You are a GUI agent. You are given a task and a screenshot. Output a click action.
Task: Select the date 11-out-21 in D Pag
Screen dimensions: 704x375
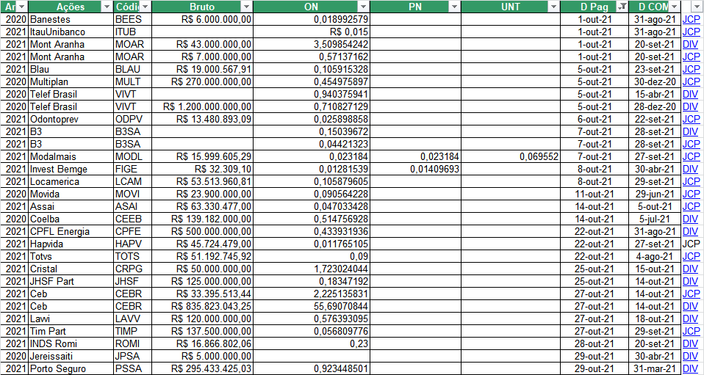[x=595, y=194]
